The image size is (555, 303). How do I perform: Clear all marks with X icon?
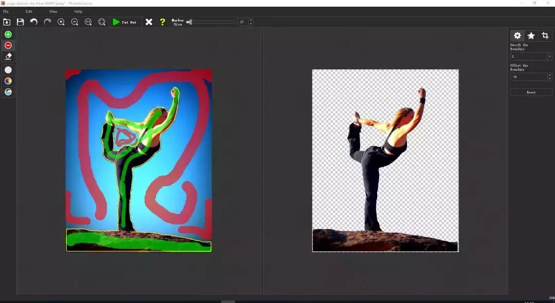point(149,22)
